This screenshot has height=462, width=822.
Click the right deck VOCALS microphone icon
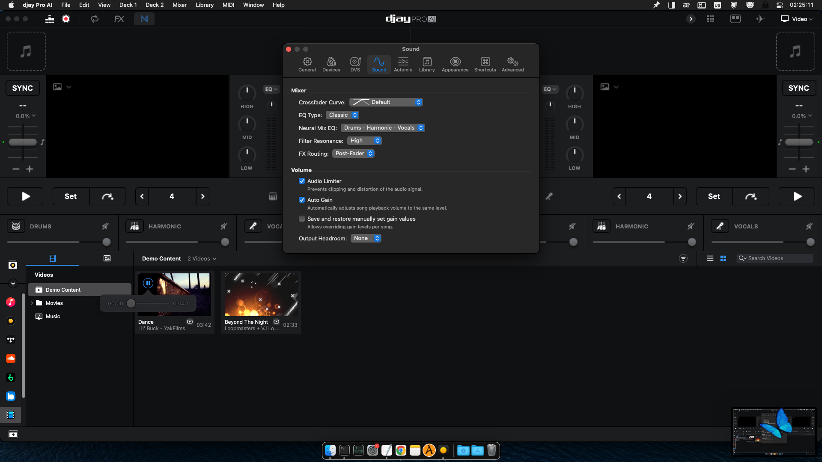click(720, 226)
